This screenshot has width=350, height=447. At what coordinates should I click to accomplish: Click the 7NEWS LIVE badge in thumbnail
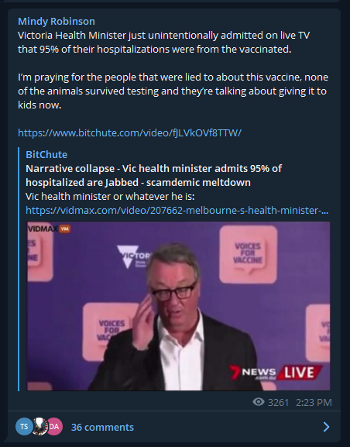tap(275, 373)
